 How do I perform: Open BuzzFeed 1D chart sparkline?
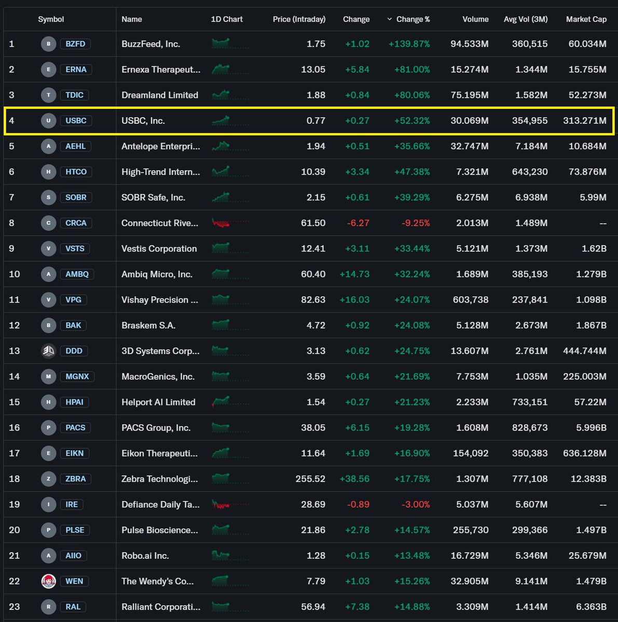[x=230, y=44]
